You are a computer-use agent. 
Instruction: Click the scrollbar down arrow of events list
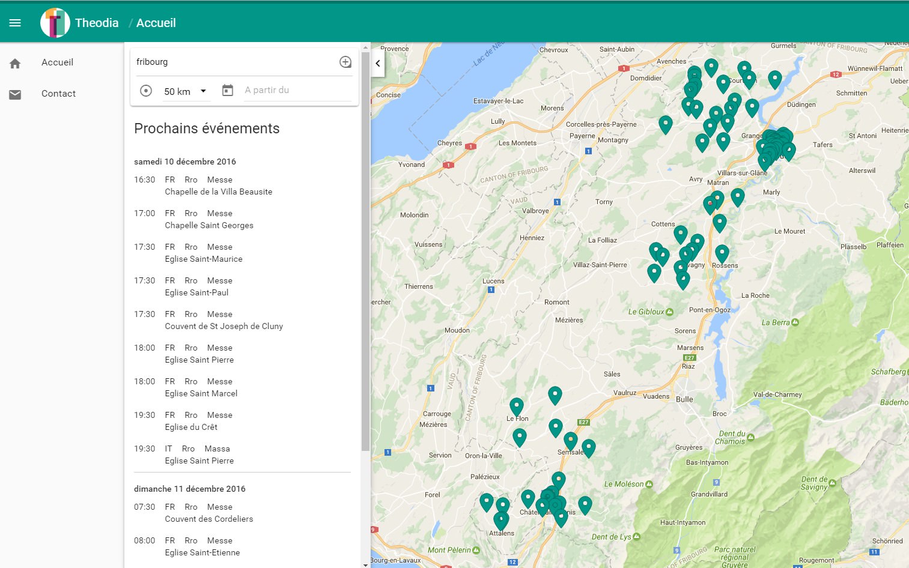[365, 564]
